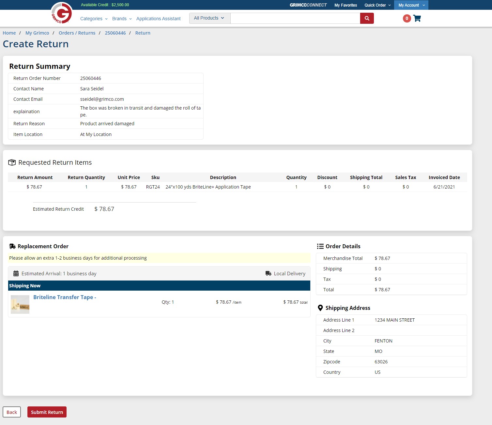Open the Briteline Transfer Tape product link
Screen dimensions: 492x425
click(x=64, y=297)
